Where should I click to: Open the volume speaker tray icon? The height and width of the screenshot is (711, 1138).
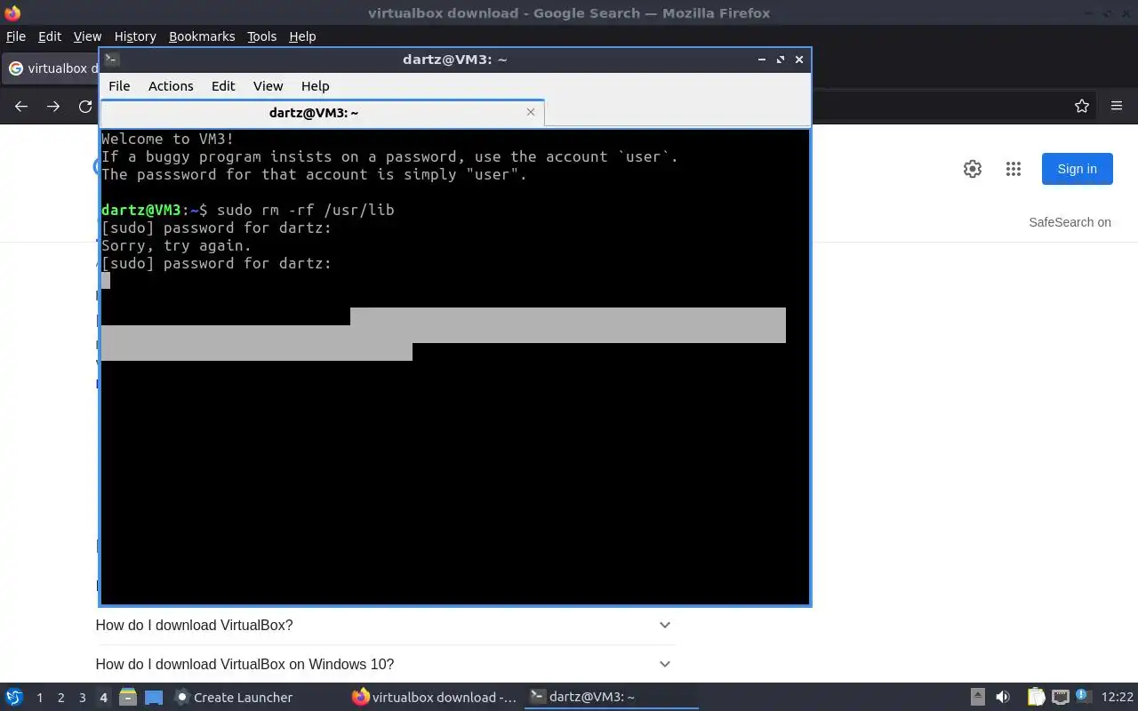1003,697
